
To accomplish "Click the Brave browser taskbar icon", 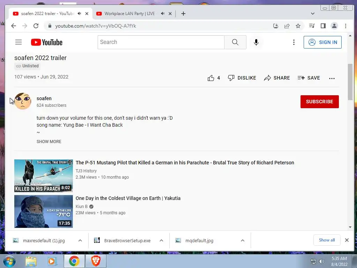I will coord(96,261).
